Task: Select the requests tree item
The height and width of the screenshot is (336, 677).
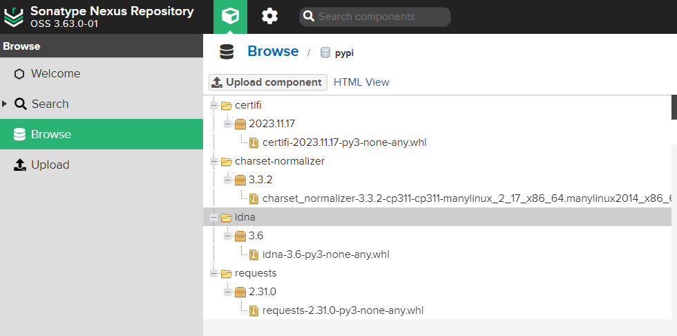Action: 256,273
